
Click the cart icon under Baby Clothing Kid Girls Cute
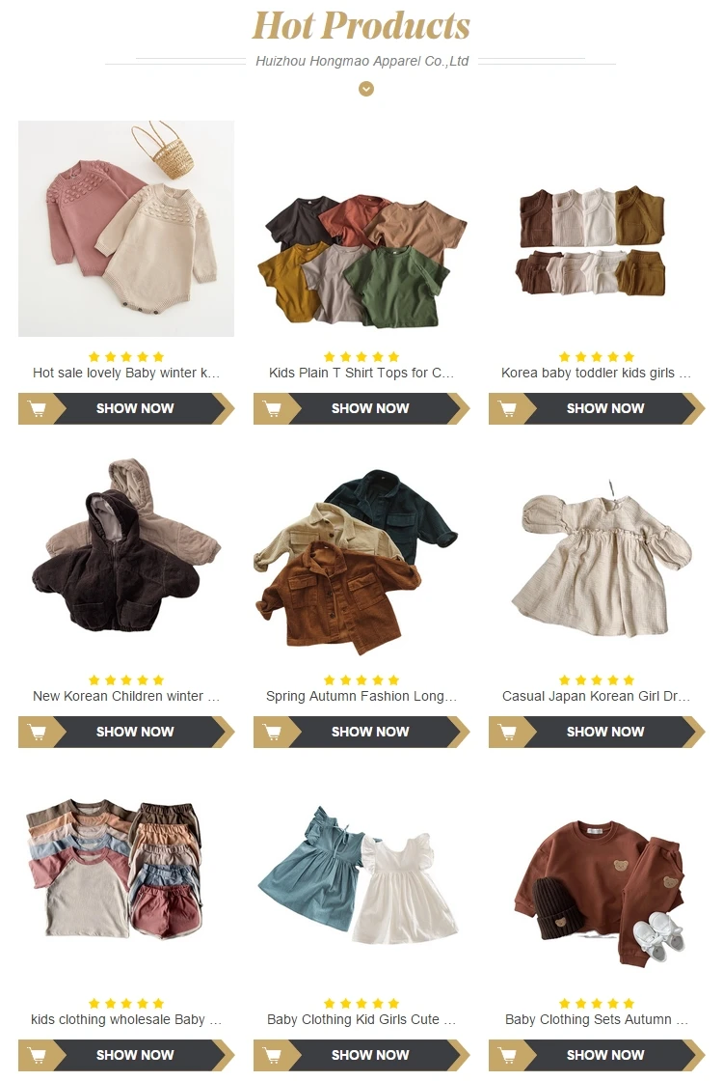273,1056
